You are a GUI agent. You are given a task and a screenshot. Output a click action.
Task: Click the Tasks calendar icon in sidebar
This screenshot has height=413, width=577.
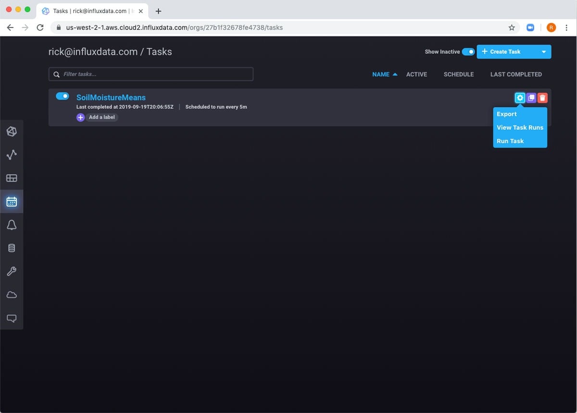click(12, 202)
